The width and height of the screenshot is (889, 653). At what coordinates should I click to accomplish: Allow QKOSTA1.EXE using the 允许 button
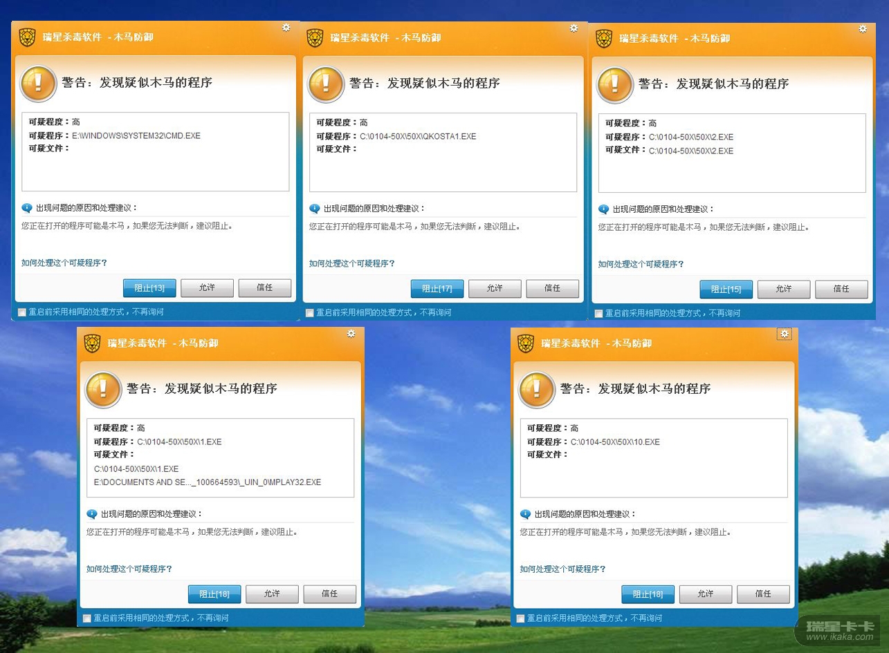point(495,288)
